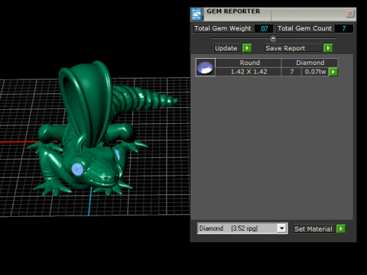Viewport: 367px width, 275px height.
Task: Click the gem count cell 7 in row
Action: coord(291,72)
